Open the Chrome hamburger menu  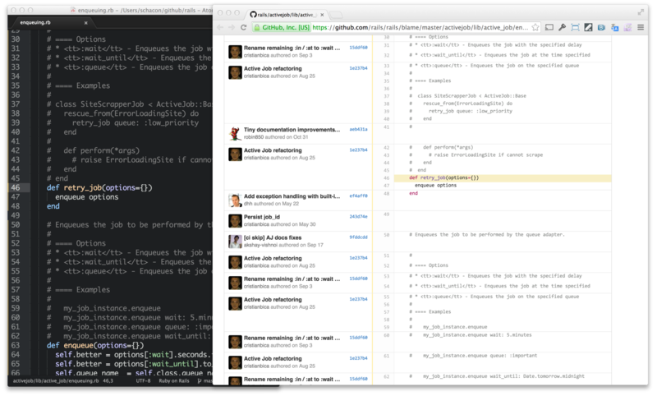tap(641, 27)
